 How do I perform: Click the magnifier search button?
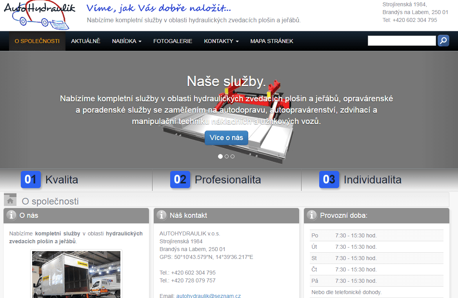443,41
